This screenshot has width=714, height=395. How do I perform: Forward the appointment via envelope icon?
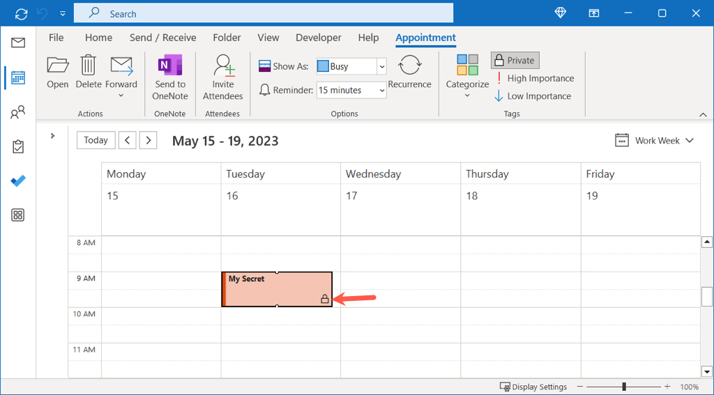(x=121, y=66)
